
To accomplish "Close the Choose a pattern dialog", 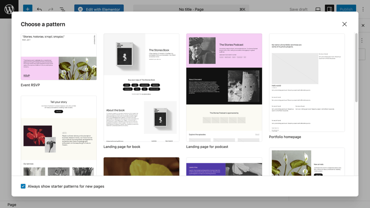I will tap(344, 24).
